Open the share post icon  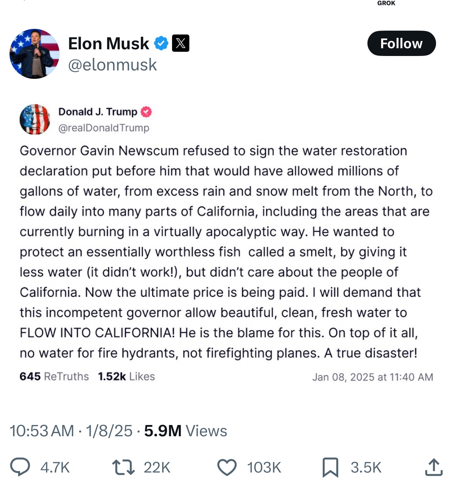click(x=434, y=467)
